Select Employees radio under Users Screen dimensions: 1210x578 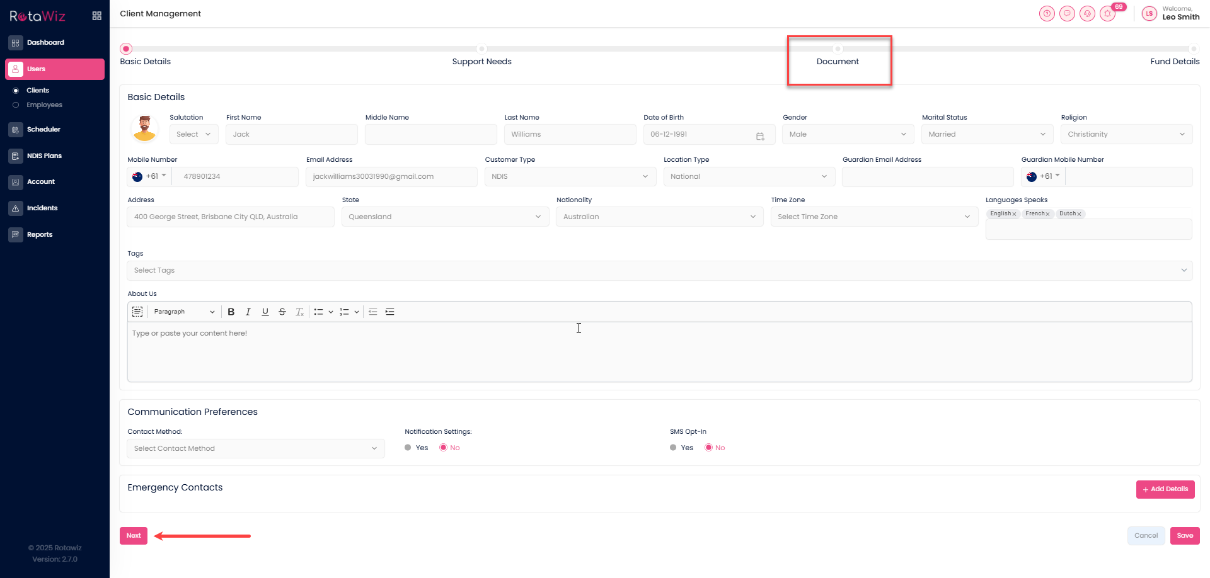[16, 105]
